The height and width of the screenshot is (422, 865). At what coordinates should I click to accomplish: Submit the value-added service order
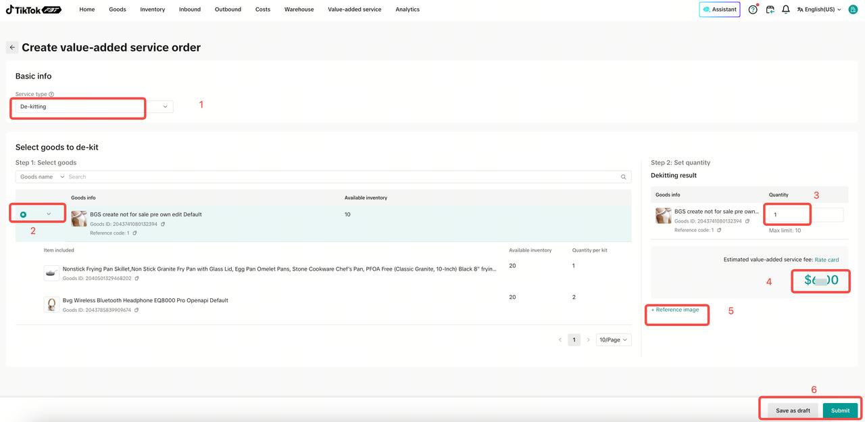tap(840, 411)
